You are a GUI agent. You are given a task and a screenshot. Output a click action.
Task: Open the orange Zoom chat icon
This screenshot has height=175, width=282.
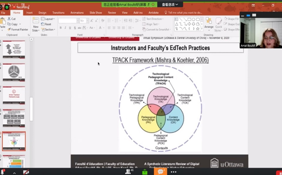tap(161, 172)
